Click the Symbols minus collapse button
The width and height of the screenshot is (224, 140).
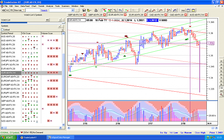pyautogui.click(x=62, y=26)
